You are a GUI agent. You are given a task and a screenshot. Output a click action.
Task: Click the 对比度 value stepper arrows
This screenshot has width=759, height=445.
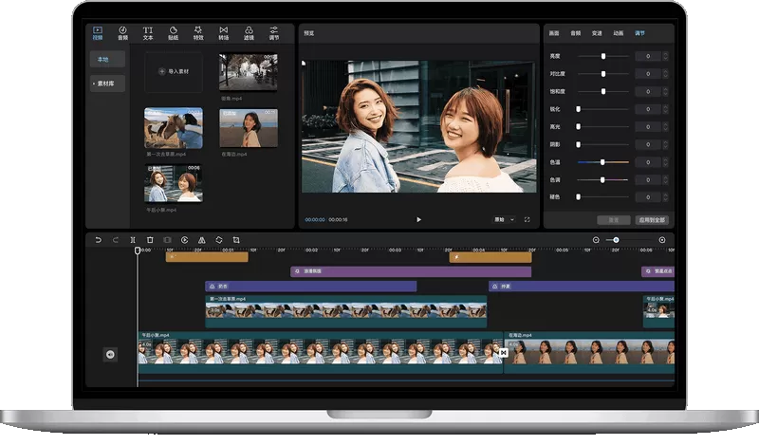[666, 74]
